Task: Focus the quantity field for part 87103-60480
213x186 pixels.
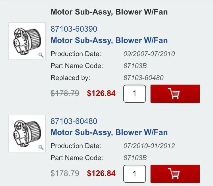Action: pyautogui.click(x=135, y=173)
